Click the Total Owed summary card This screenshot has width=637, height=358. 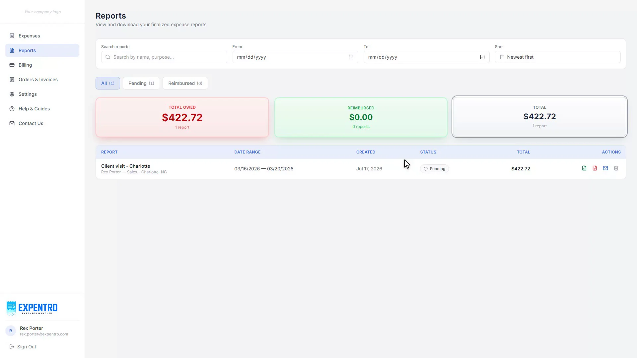point(182,117)
